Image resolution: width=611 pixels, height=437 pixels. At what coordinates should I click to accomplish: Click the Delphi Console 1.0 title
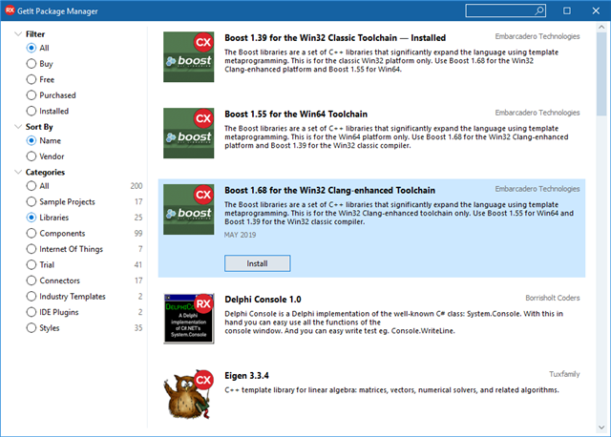point(263,299)
